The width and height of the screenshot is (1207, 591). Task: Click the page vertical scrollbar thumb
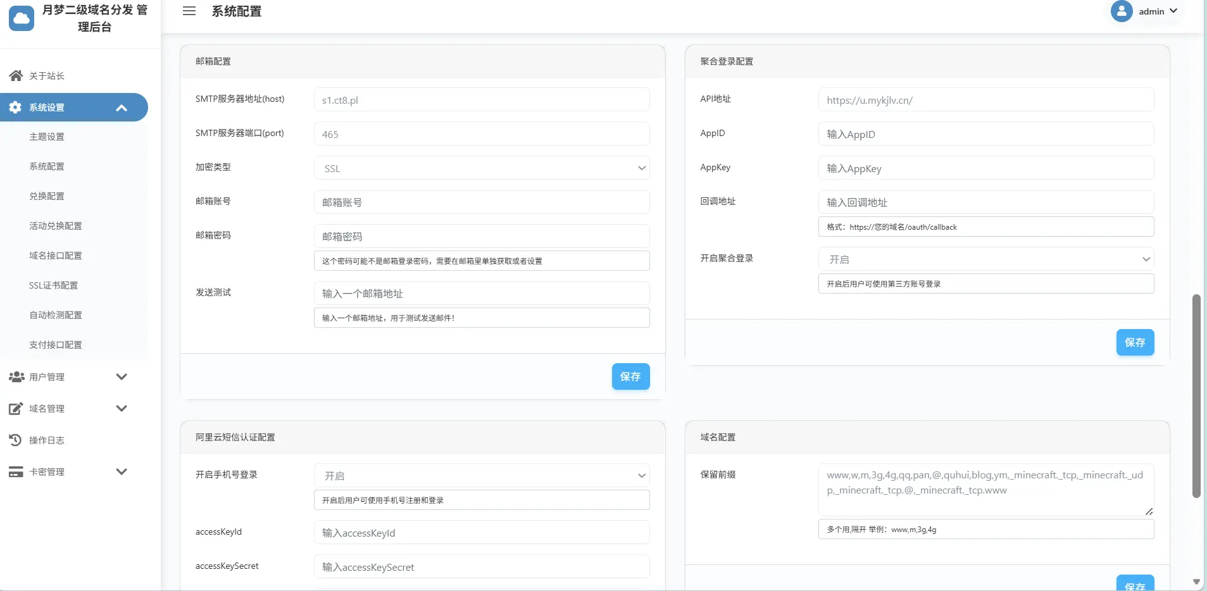click(1196, 396)
